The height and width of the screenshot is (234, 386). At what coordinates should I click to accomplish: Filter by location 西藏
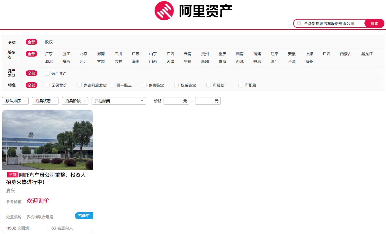tap(240, 62)
